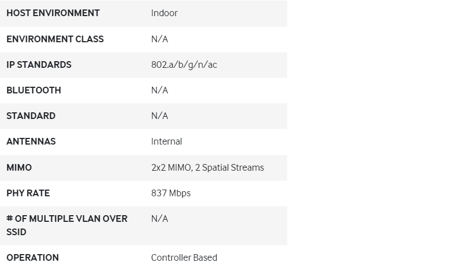Screen dimensions: 455x278
Task: Click the # OF MULTIPLE VLAN OVER SSID label
Action: tap(67, 225)
